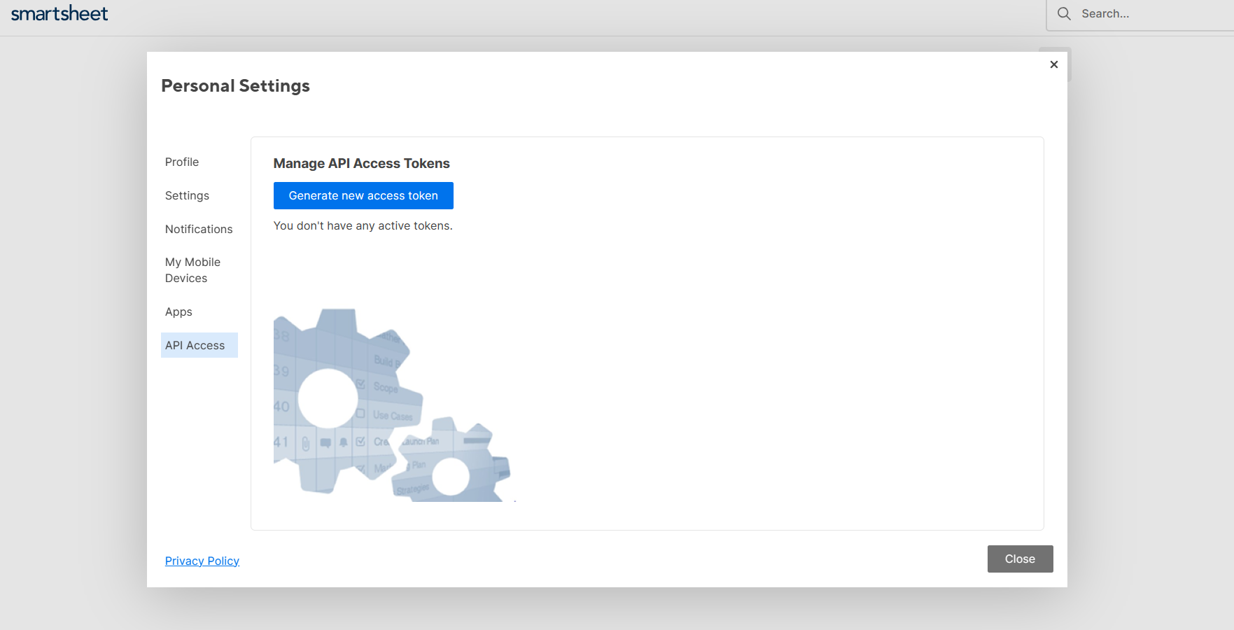Select the API Access tab

(x=195, y=345)
